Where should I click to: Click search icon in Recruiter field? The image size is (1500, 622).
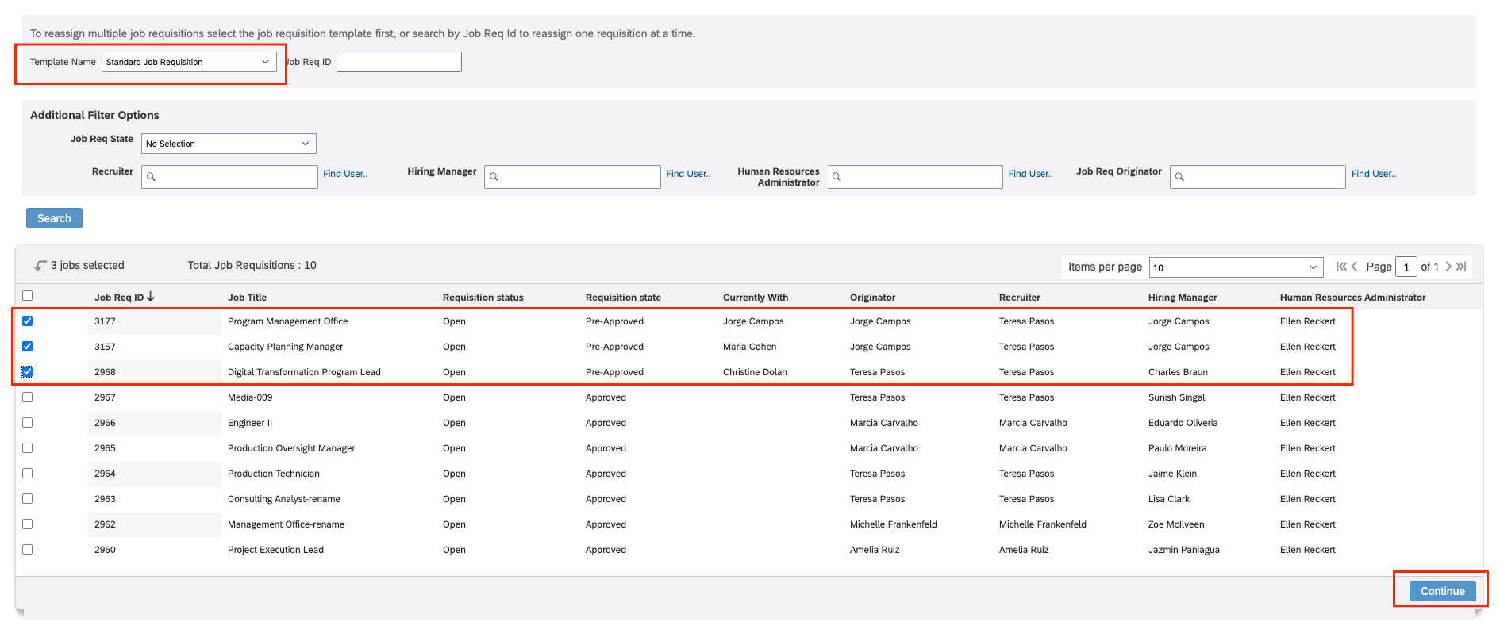tap(152, 177)
